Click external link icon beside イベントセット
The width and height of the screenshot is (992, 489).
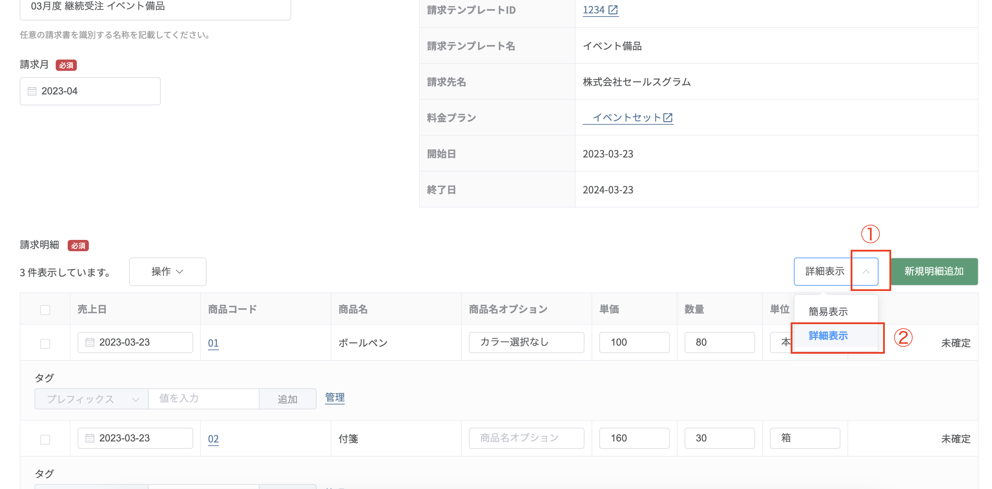(668, 118)
